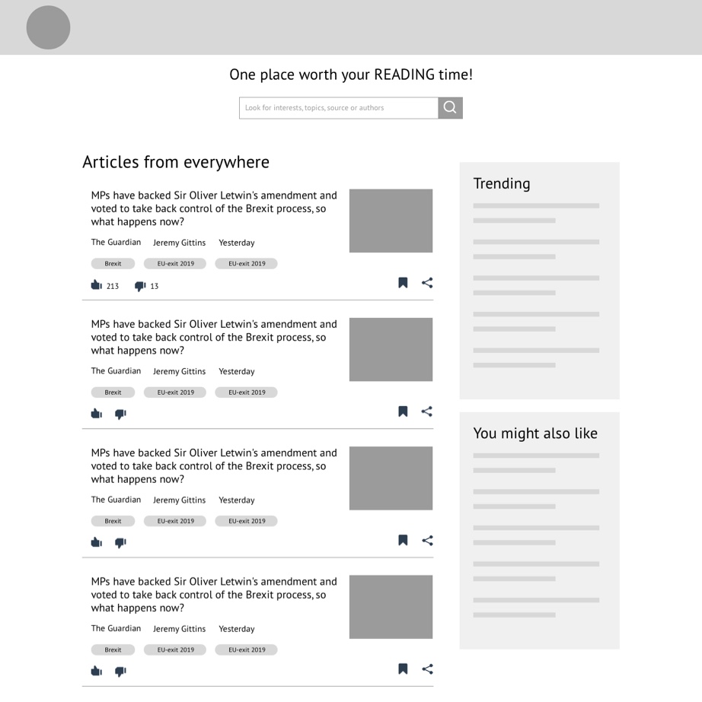702x702 pixels.
Task: Share the third article
Action: tap(427, 541)
